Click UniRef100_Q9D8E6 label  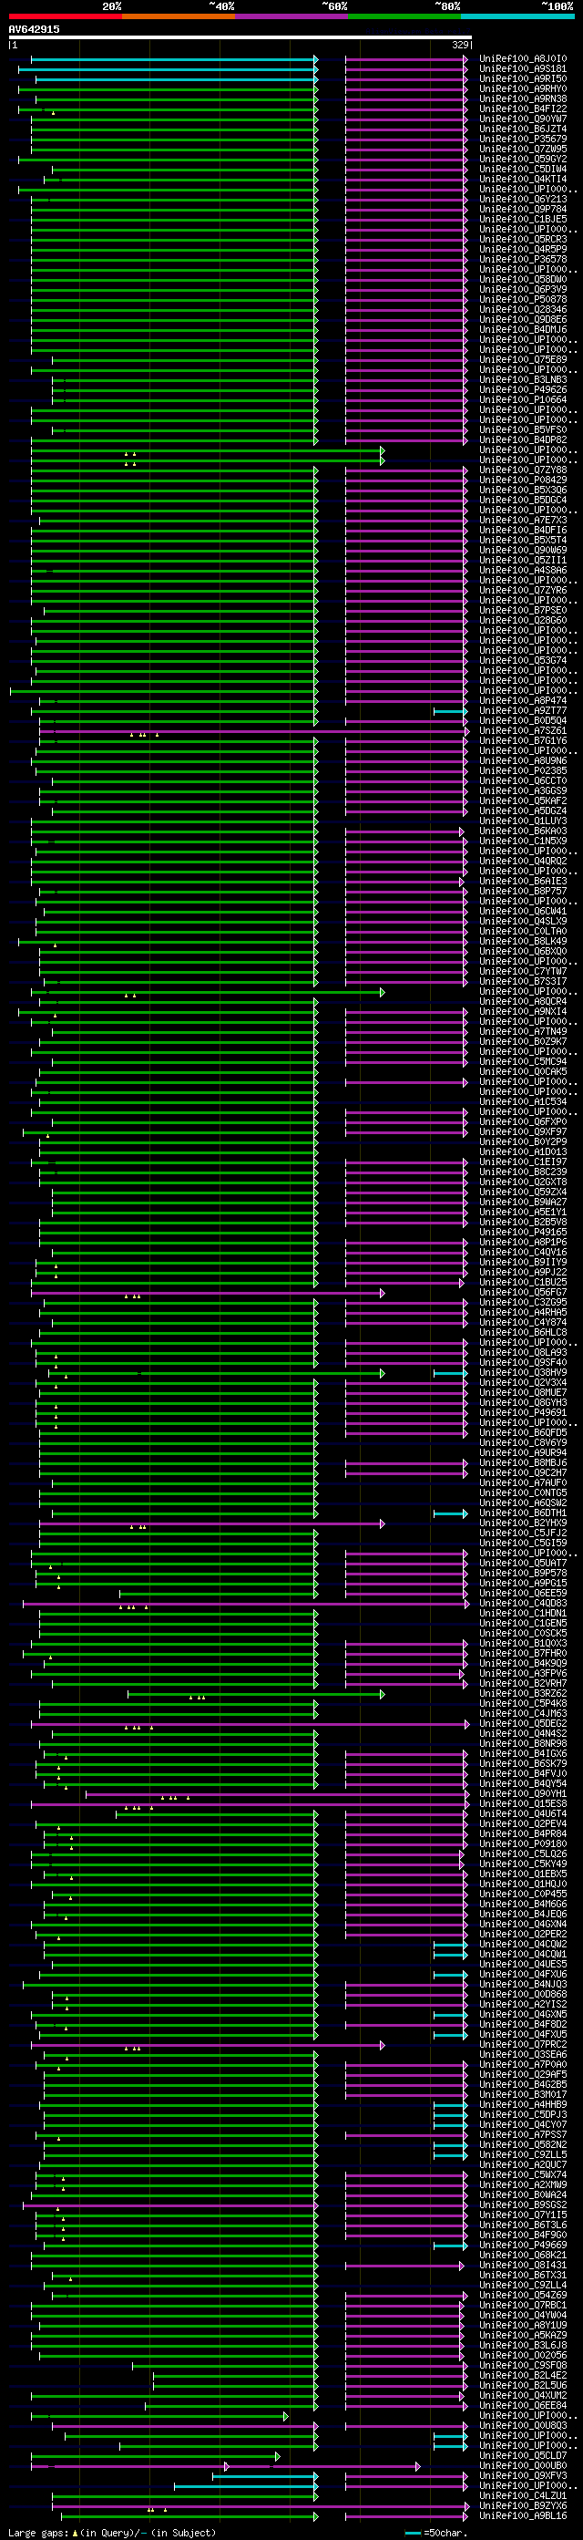click(523, 319)
